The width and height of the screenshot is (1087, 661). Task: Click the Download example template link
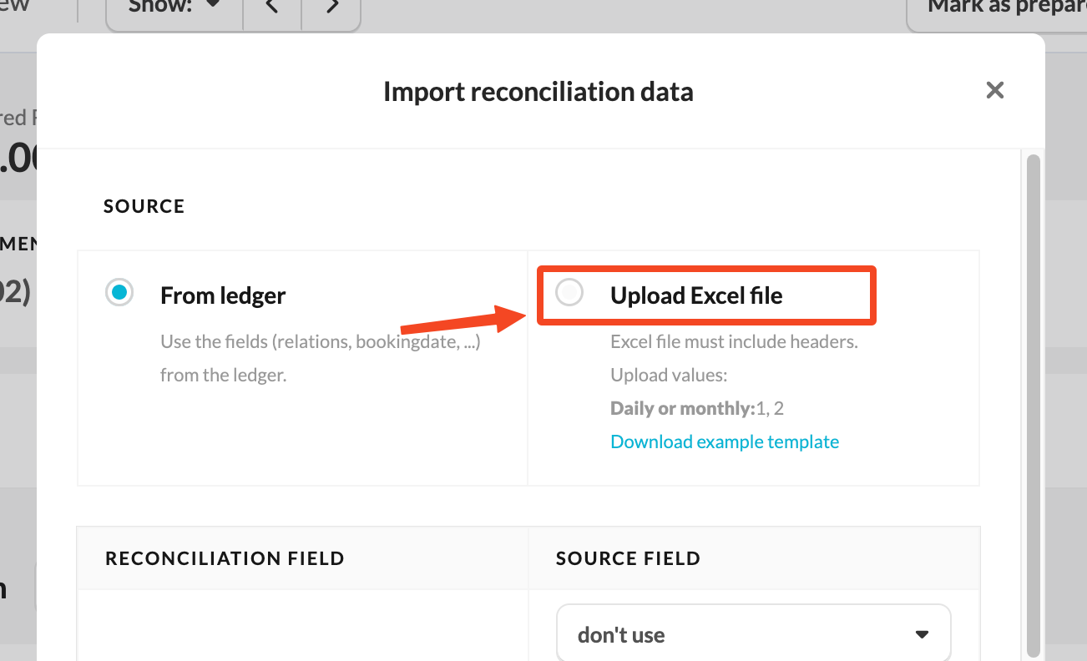click(725, 442)
